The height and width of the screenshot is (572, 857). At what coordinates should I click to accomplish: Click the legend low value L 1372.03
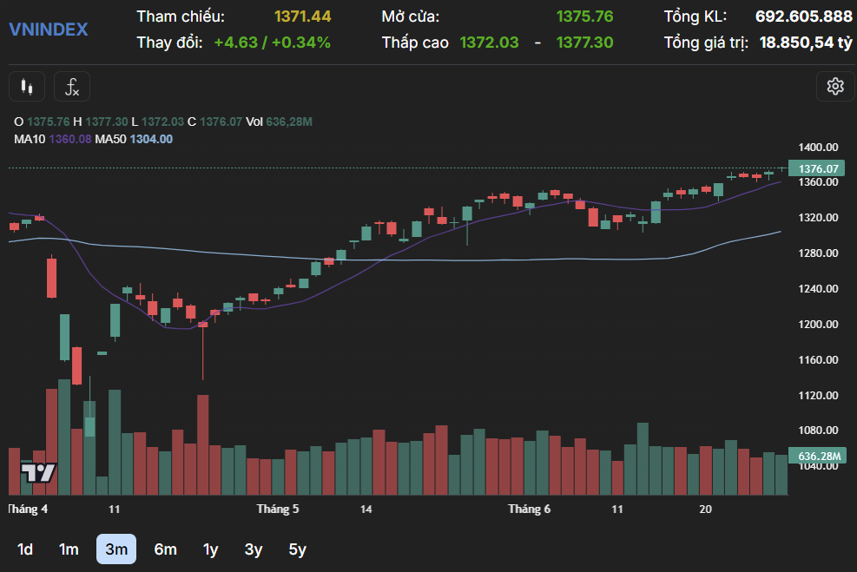pyautogui.click(x=157, y=122)
